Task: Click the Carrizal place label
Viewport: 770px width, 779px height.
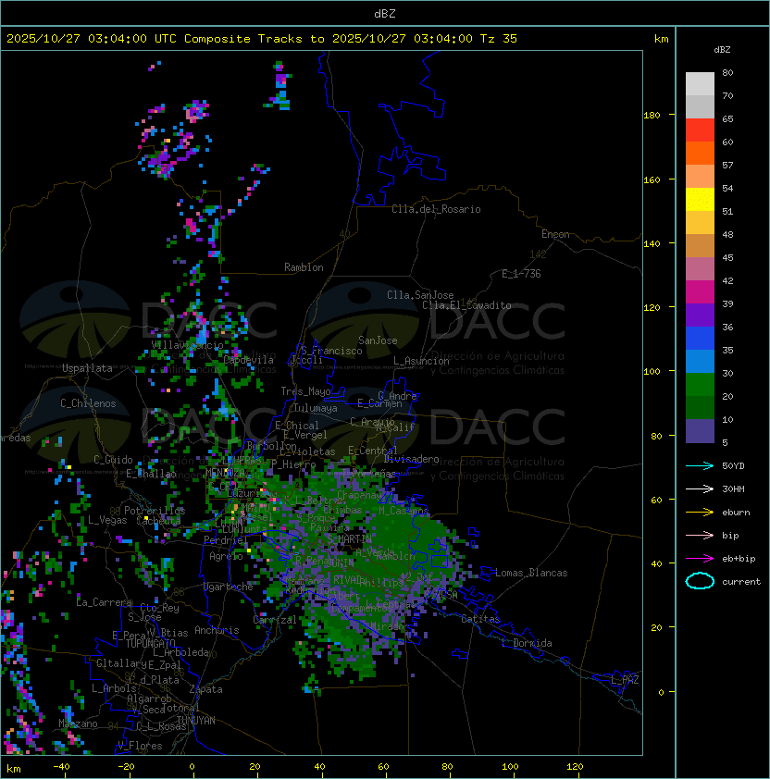Action: [x=275, y=620]
